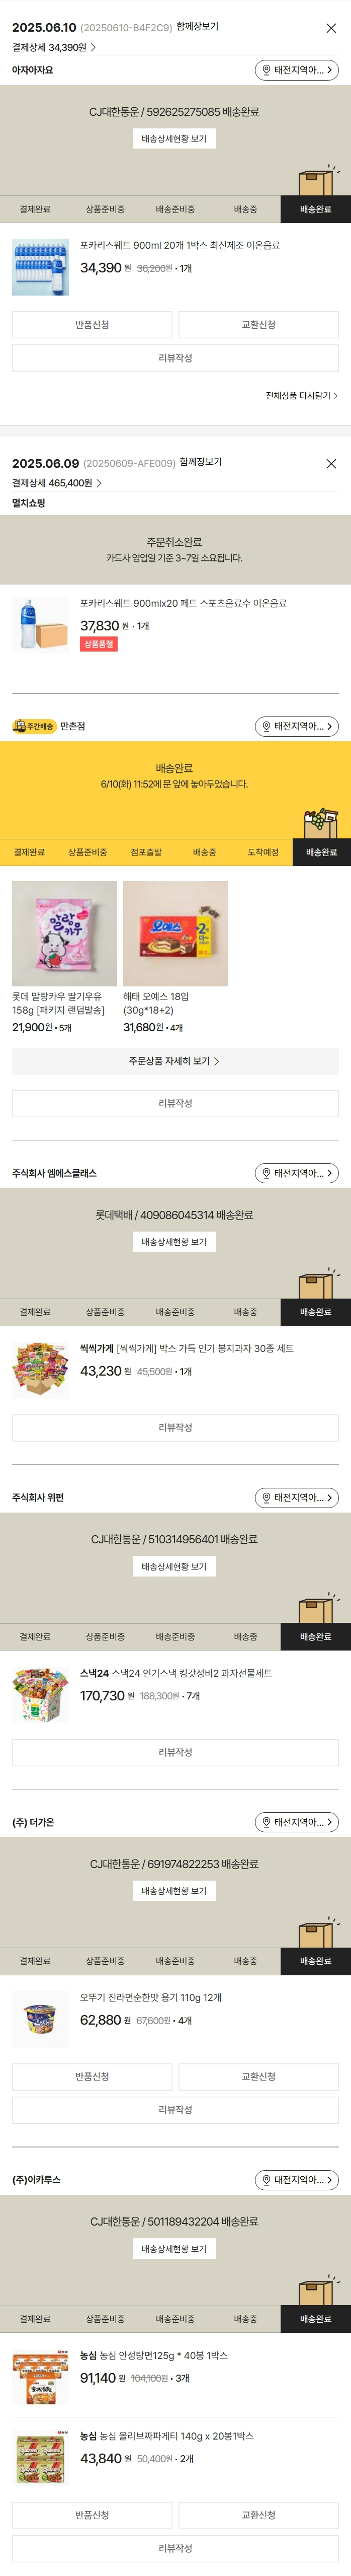351x2576 pixels.
Task: Open 함께장보기 for the 2025.06.10 order
Action: (197, 27)
